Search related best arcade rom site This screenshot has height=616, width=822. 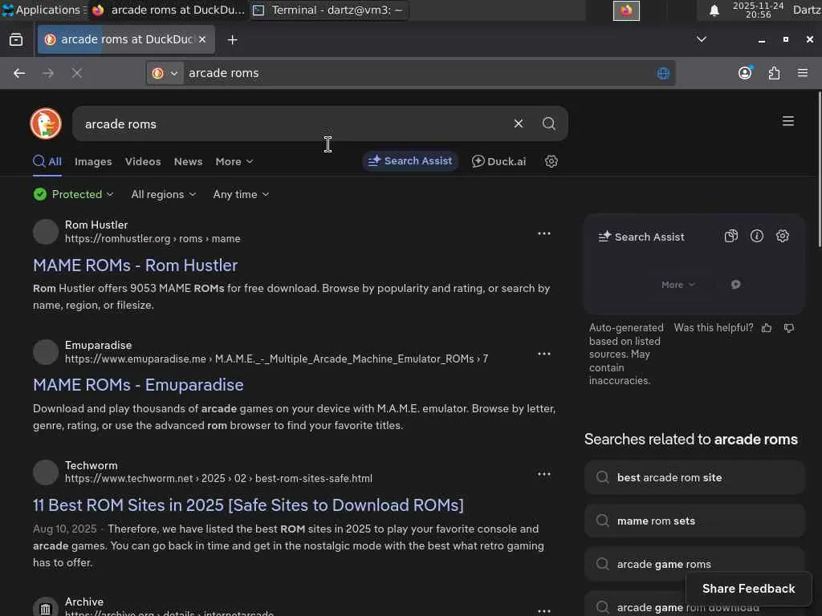pos(694,478)
